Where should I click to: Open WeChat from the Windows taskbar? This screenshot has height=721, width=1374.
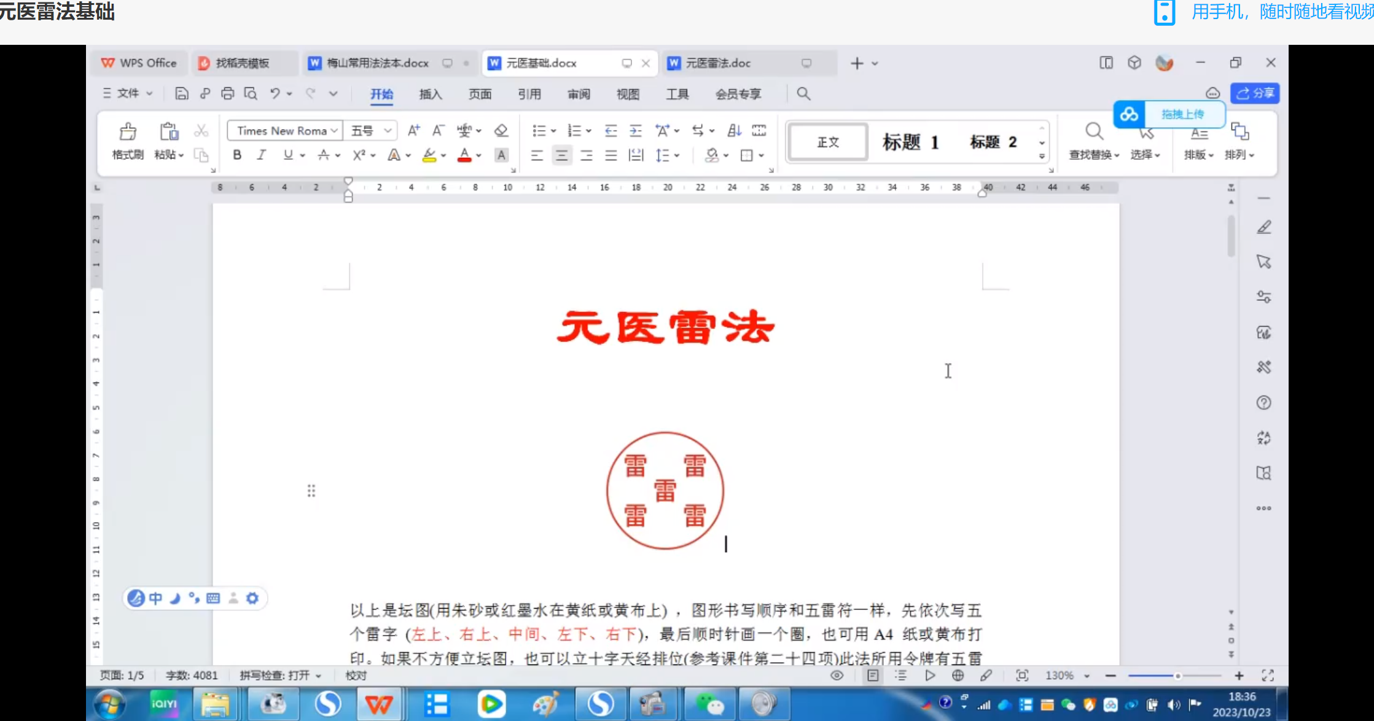tap(709, 704)
